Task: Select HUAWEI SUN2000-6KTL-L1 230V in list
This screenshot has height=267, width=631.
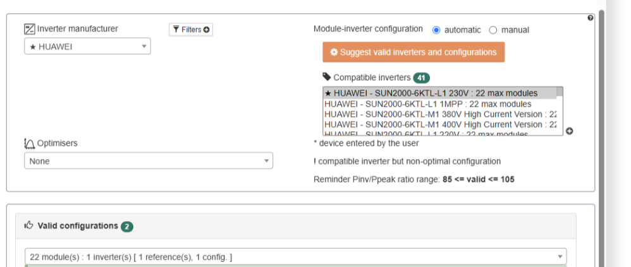Action: tap(440, 93)
